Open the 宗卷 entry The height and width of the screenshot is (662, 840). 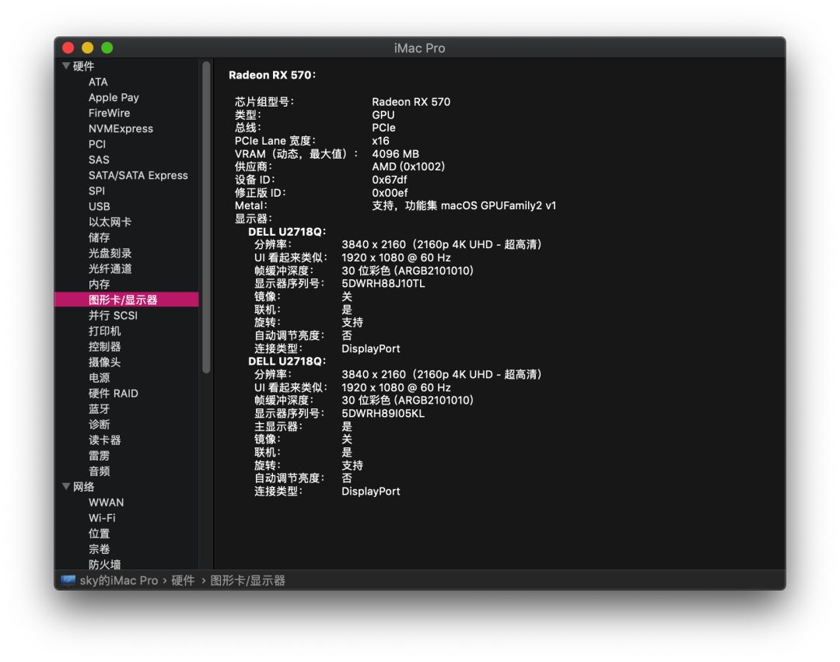click(x=99, y=549)
